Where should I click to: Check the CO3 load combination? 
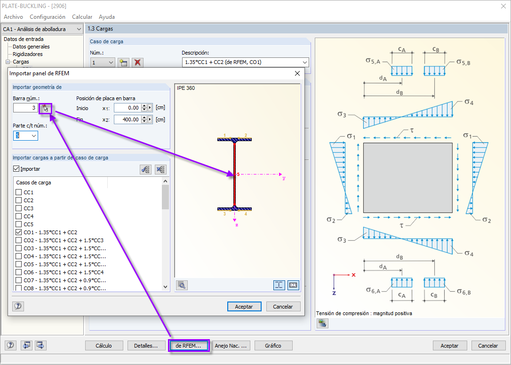pos(18,248)
